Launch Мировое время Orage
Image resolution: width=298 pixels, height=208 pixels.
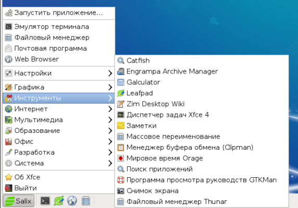click(202, 158)
